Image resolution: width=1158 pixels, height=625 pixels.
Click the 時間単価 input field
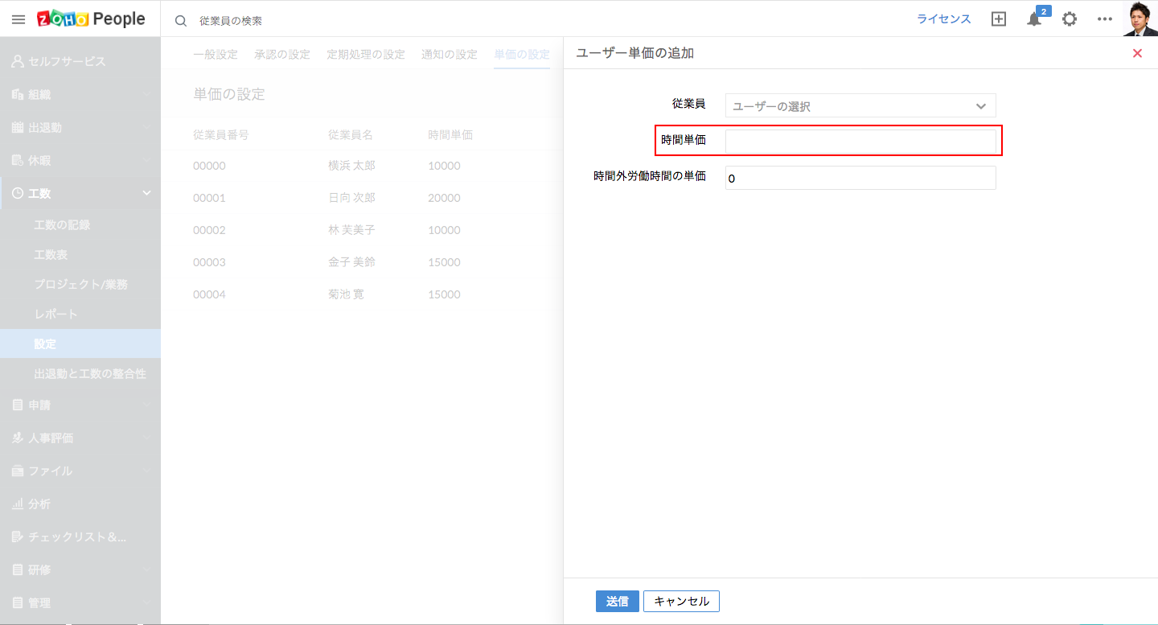[860, 142]
